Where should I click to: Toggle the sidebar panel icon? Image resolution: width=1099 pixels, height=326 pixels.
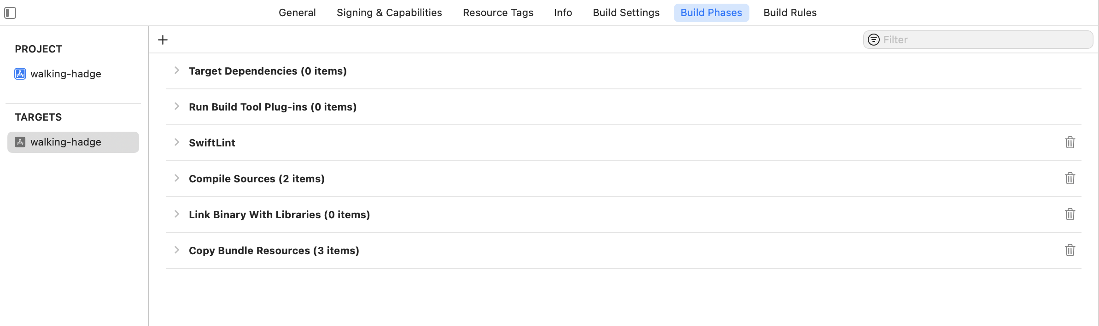tap(10, 13)
